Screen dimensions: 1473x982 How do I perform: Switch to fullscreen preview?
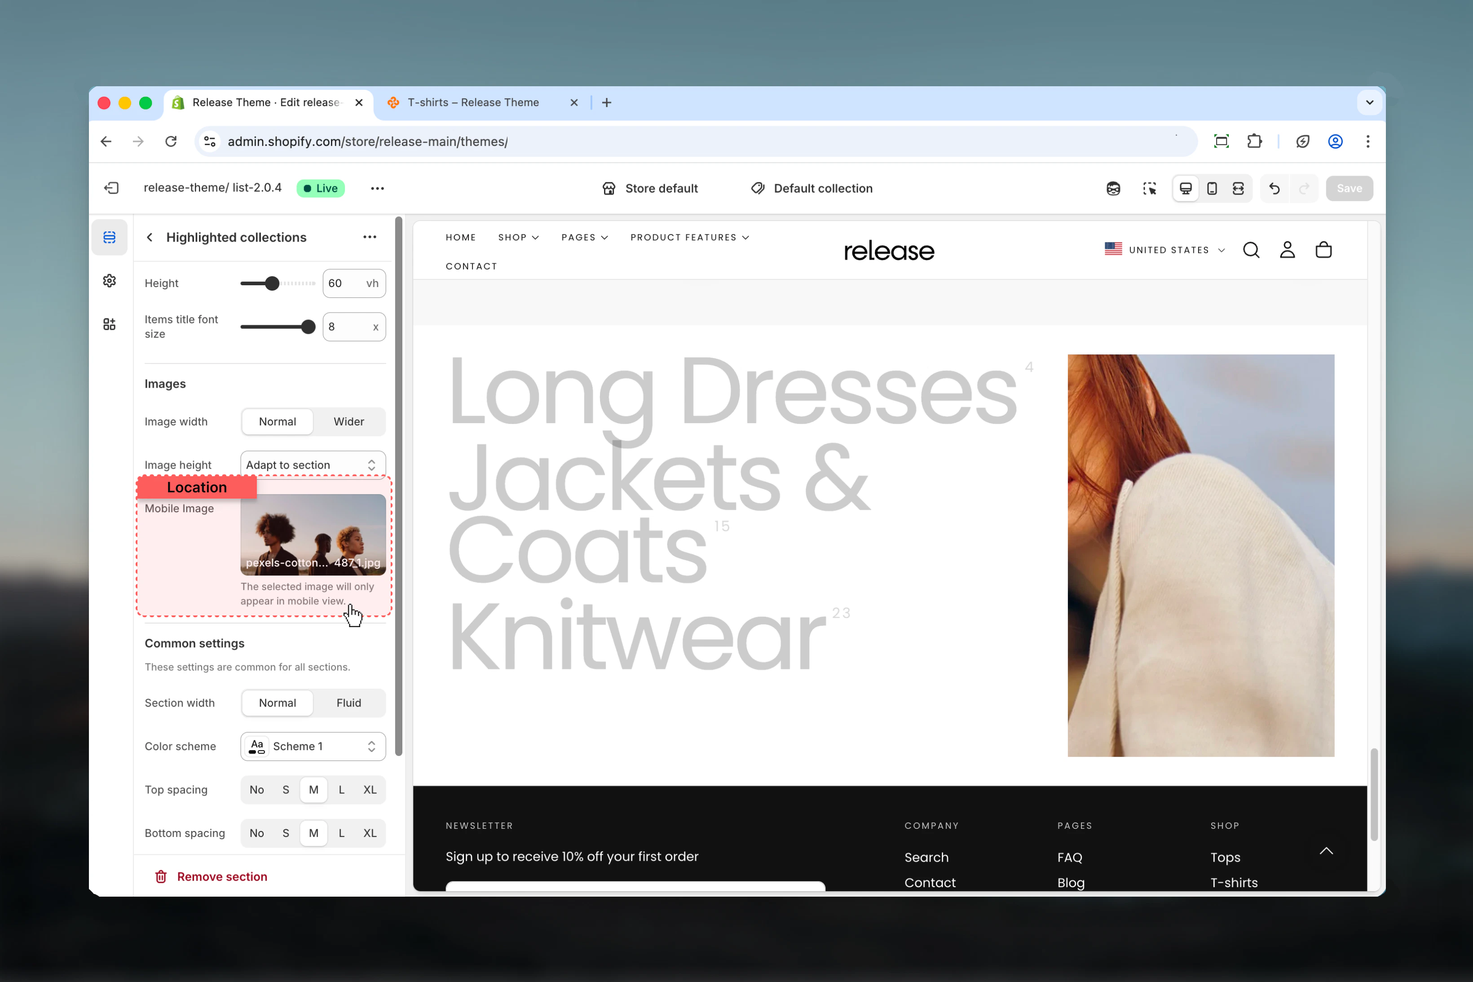coord(1238,189)
